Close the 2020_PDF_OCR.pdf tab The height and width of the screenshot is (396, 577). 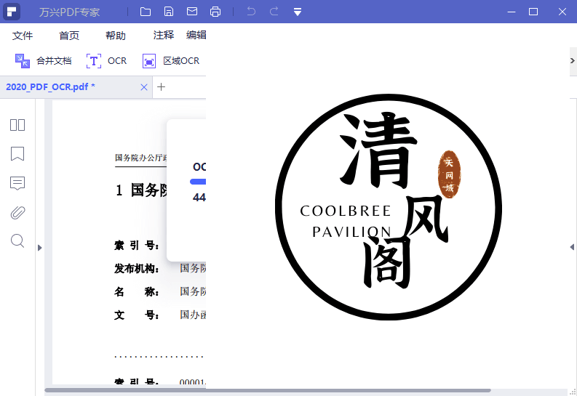pos(144,87)
